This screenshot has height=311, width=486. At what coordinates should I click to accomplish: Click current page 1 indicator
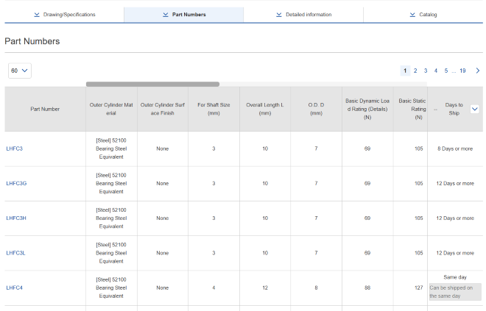405,71
